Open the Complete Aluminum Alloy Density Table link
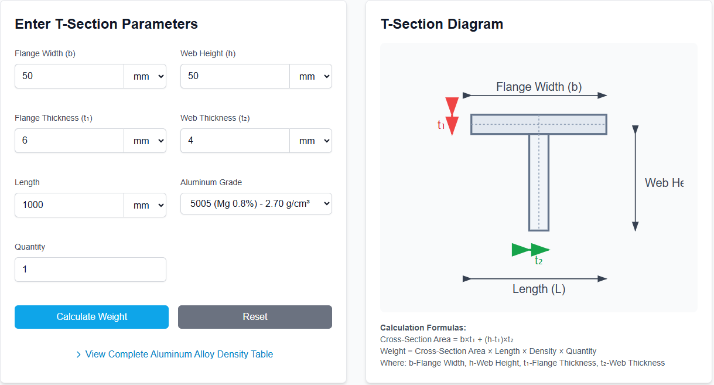Image resolution: width=714 pixels, height=385 pixels. point(179,354)
